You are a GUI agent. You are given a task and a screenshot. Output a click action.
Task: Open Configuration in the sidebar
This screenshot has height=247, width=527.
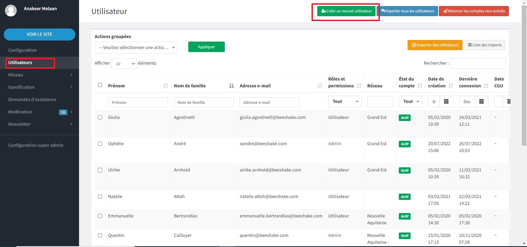coord(40,50)
